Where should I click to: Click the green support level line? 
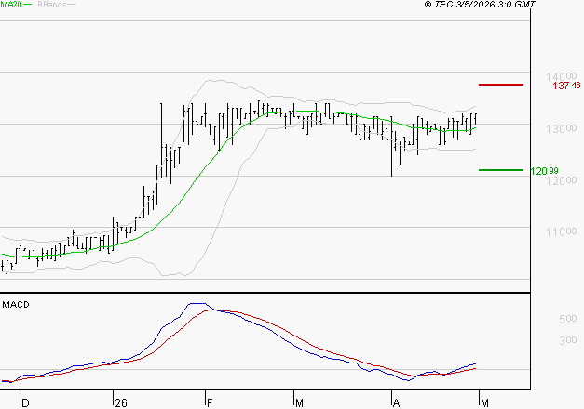click(501, 170)
